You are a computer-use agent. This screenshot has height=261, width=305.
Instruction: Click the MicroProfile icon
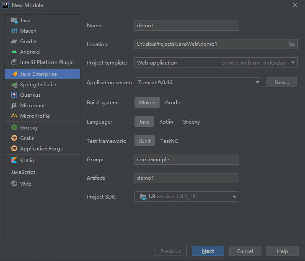14,116
